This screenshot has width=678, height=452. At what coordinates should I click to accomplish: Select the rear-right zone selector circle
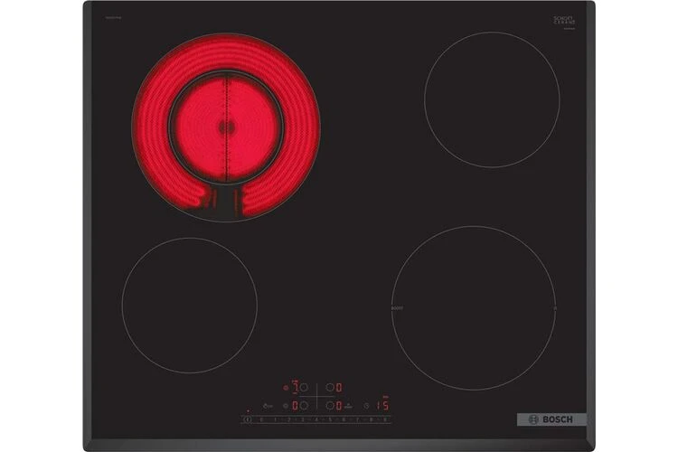tap(330, 388)
